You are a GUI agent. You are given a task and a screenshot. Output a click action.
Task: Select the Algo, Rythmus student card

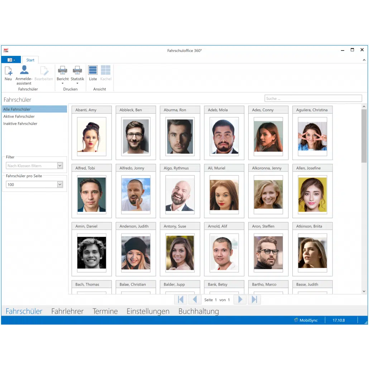pos(180,191)
